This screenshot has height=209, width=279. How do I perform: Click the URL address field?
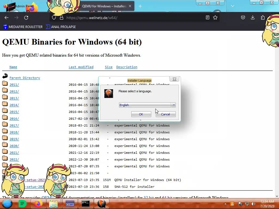(135, 18)
